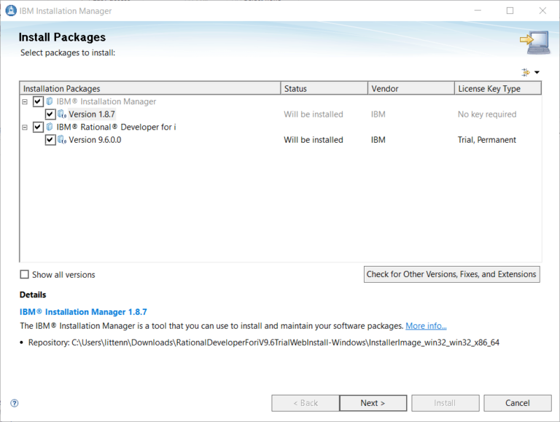Click the IBM Installation Manager title bar icon

11,11
